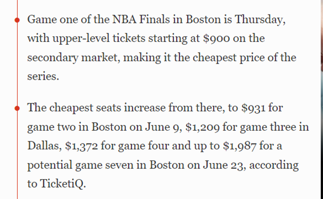Image resolution: width=323 pixels, height=199 pixels.
Task: Click the "$1,209" price for game three
Action: pos(202,127)
